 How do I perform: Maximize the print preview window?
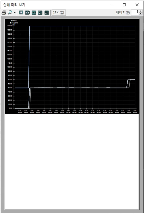pos(124,5)
